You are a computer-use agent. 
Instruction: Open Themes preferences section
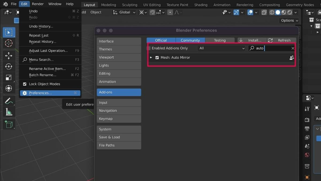(119, 49)
